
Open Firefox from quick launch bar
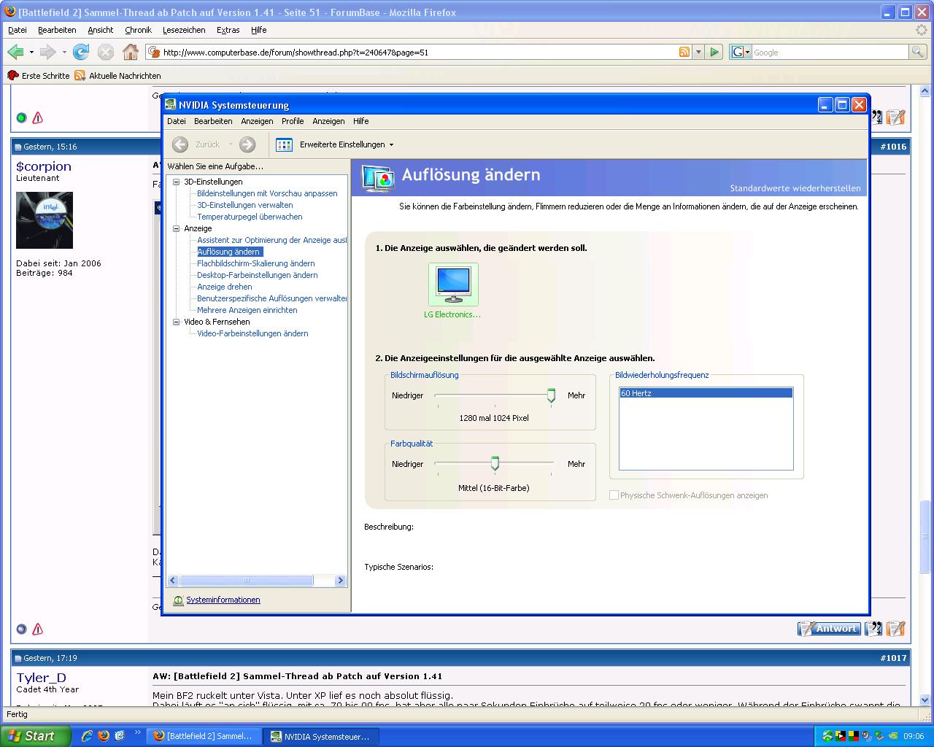coord(104,736)
